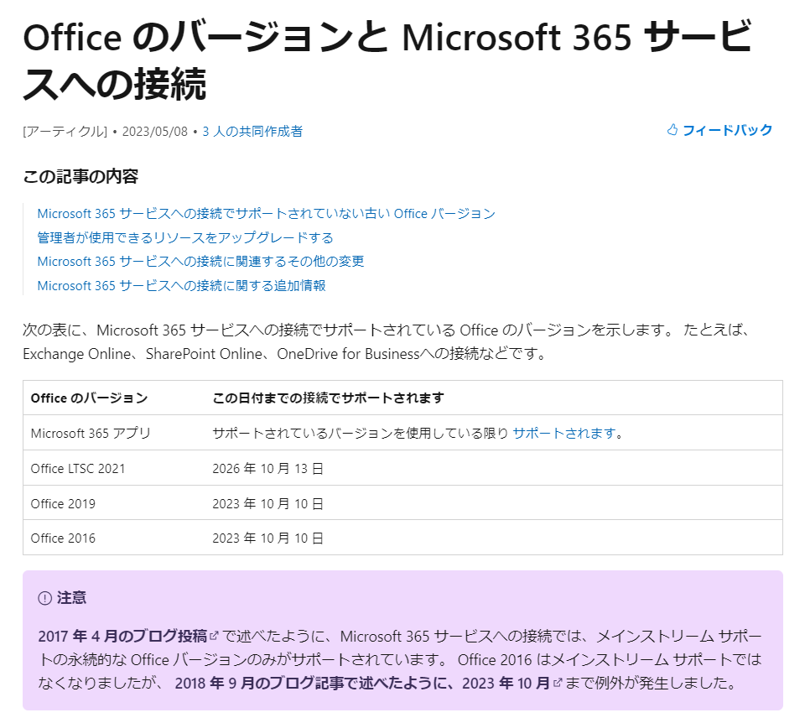This screenshot has width=805, height=723.
Task: Select the Office 2019 table row
Action: [60, 503]
